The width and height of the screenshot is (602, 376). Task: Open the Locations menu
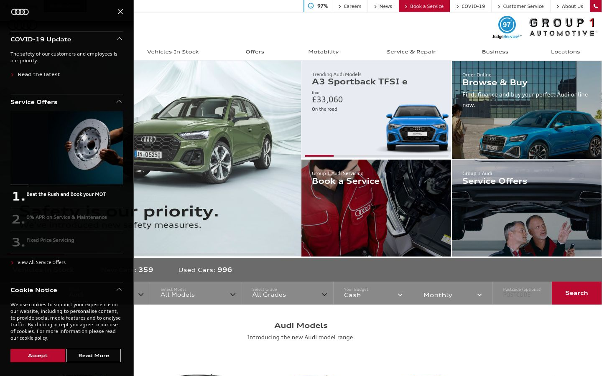(x=566, y=52)
